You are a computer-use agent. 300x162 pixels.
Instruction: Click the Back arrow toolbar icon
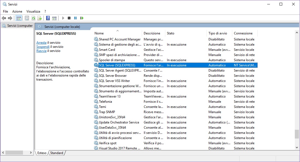click(x=4, y=18)
